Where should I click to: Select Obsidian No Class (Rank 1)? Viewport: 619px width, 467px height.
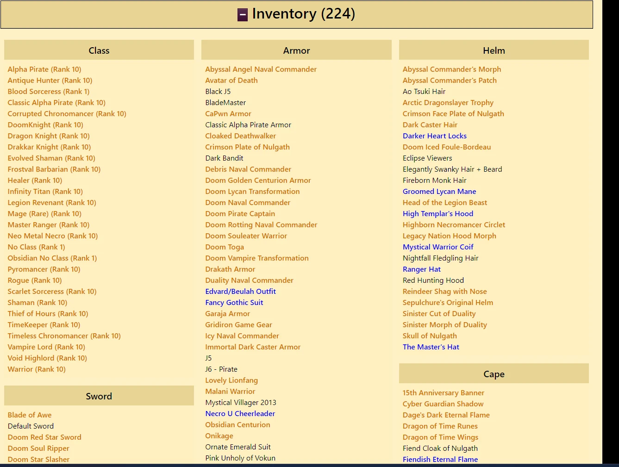52,258
